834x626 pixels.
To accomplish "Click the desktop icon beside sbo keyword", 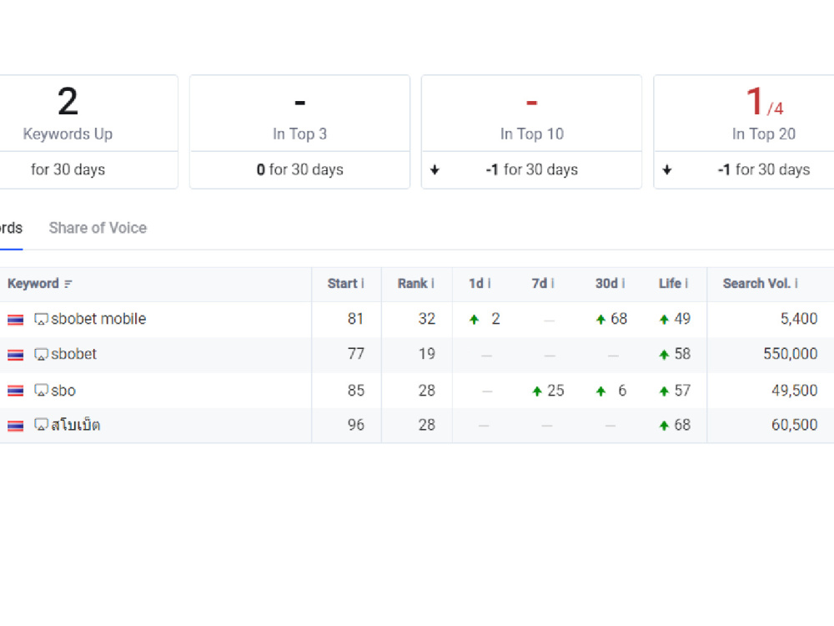I will point(41,390).
